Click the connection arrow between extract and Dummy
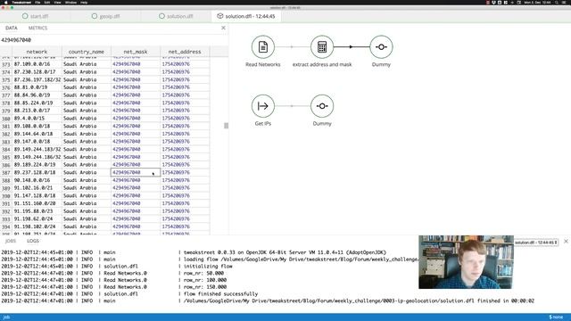 pos(351,47)
